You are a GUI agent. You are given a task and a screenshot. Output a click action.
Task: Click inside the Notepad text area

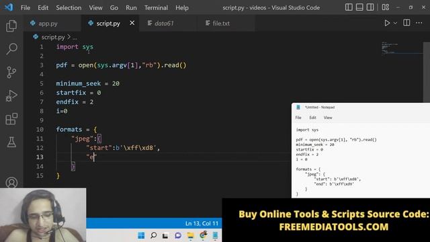(361, 161)
